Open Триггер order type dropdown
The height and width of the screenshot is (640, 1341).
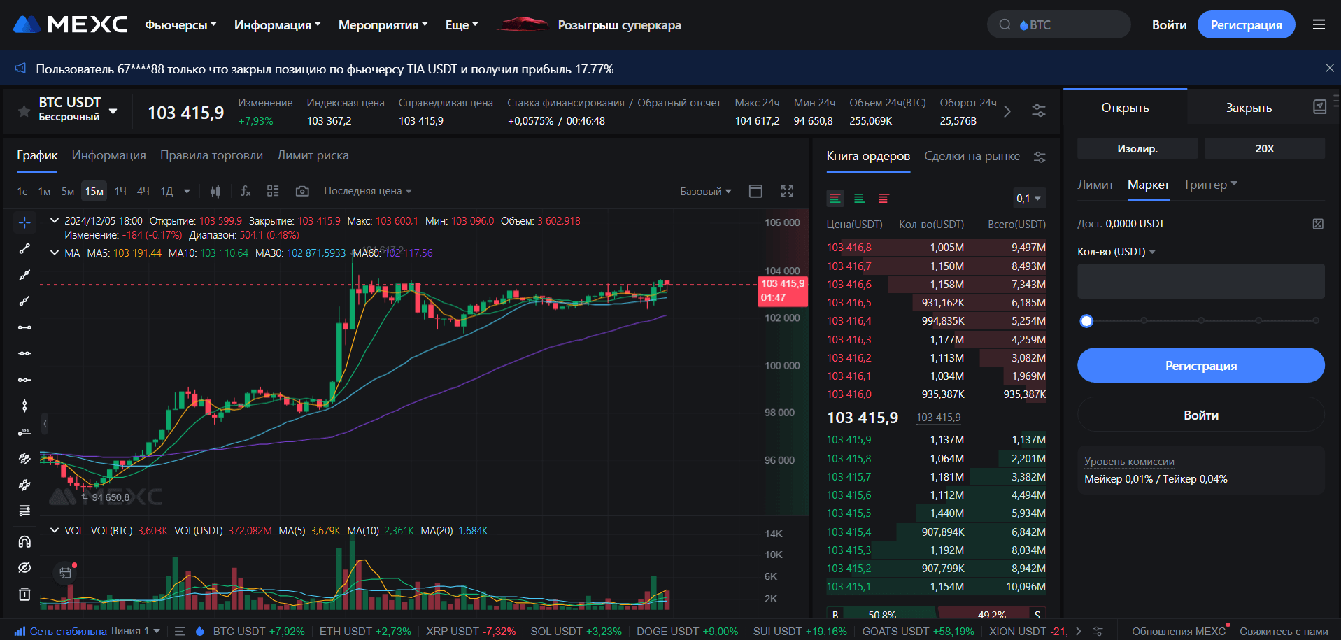coord(1210,185)
